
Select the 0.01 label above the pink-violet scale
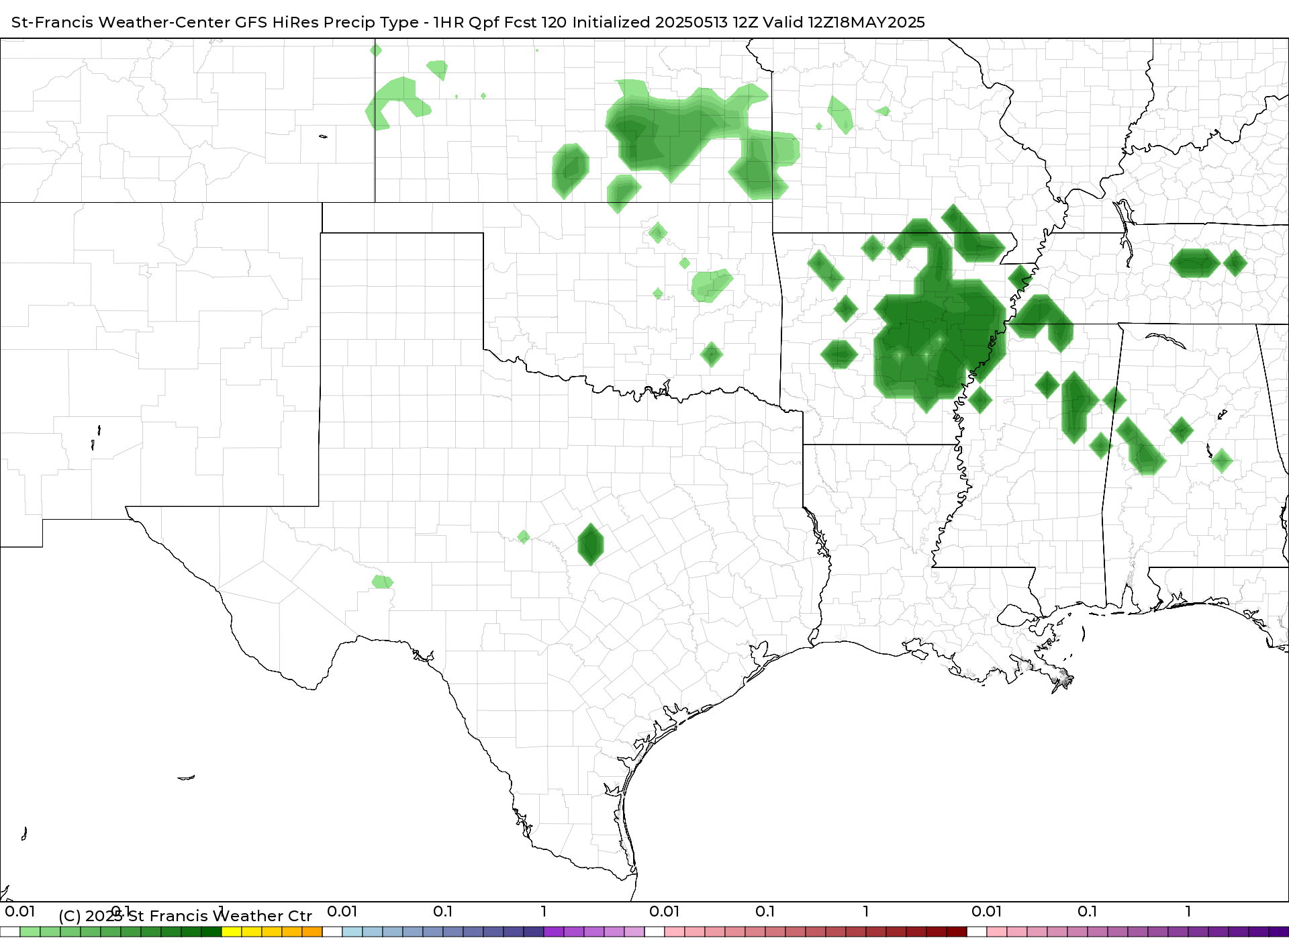pyautogui.click(x=987, y=911)
